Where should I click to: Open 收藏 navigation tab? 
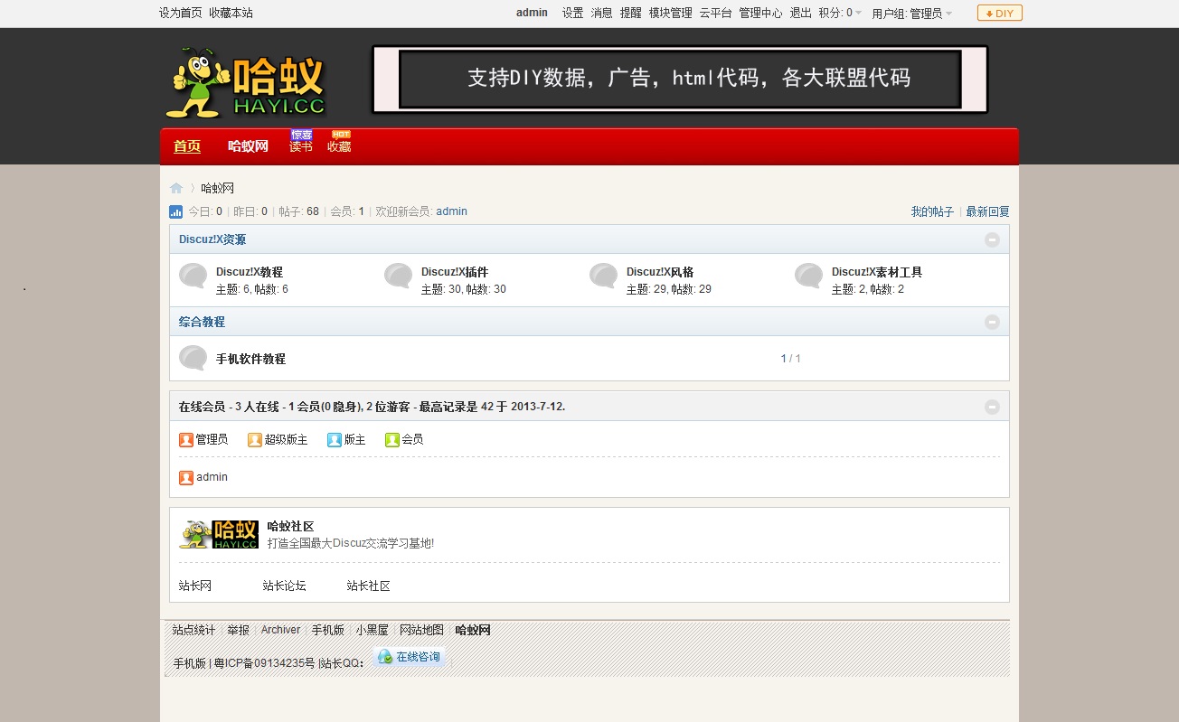(x=339, y=146)
